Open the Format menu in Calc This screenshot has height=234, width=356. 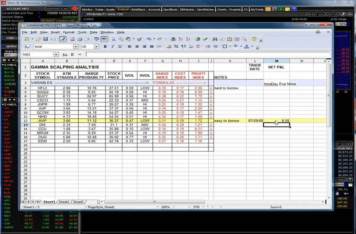(69, 32)
